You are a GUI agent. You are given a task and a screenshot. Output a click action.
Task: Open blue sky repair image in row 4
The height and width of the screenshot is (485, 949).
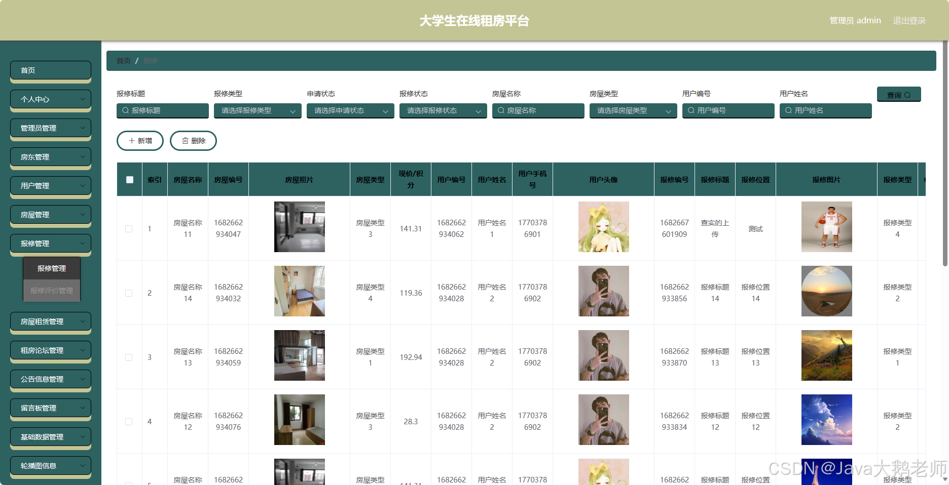827,420
